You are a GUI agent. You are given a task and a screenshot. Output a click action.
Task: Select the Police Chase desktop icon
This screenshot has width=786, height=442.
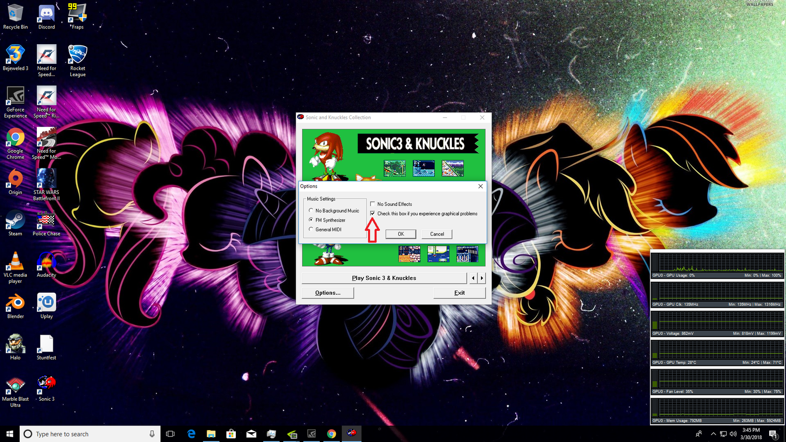47,223
